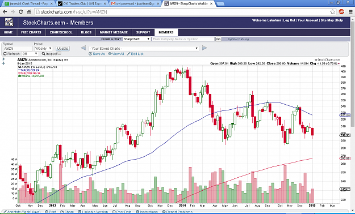Go back using the browser back arrow
The width and height of the screenshot is (355, 214).
coord(5,12)
